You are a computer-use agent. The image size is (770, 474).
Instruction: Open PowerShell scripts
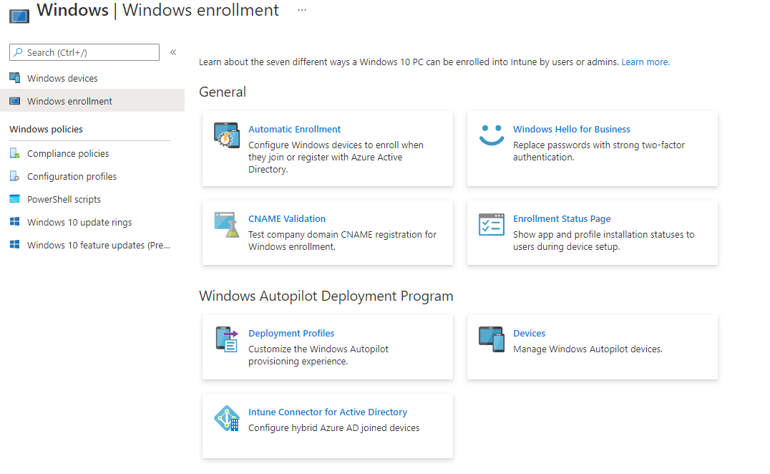(64, 200)
